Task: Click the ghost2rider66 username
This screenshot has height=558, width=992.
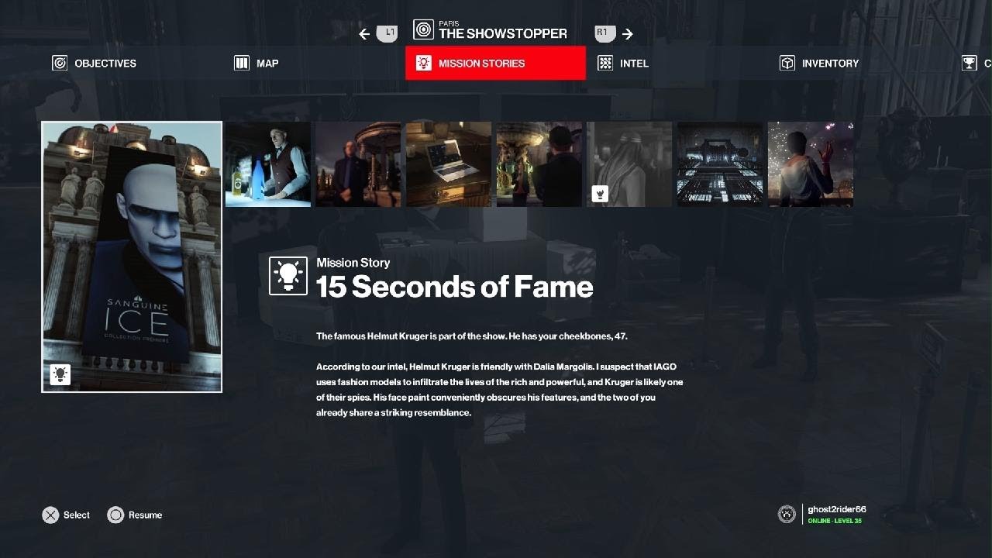Action: (837, 510)
